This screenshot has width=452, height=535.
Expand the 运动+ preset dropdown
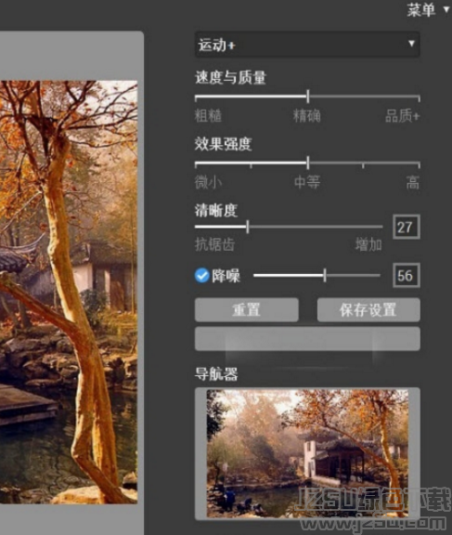click(x=307, y=45)
